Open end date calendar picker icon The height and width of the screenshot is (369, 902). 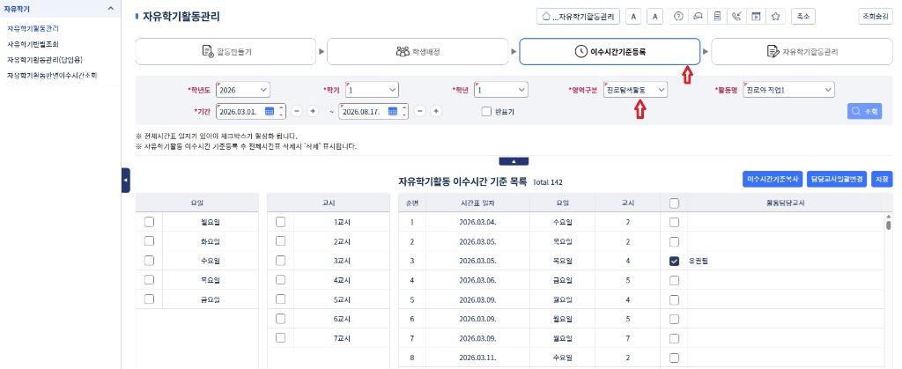(392, 112)
